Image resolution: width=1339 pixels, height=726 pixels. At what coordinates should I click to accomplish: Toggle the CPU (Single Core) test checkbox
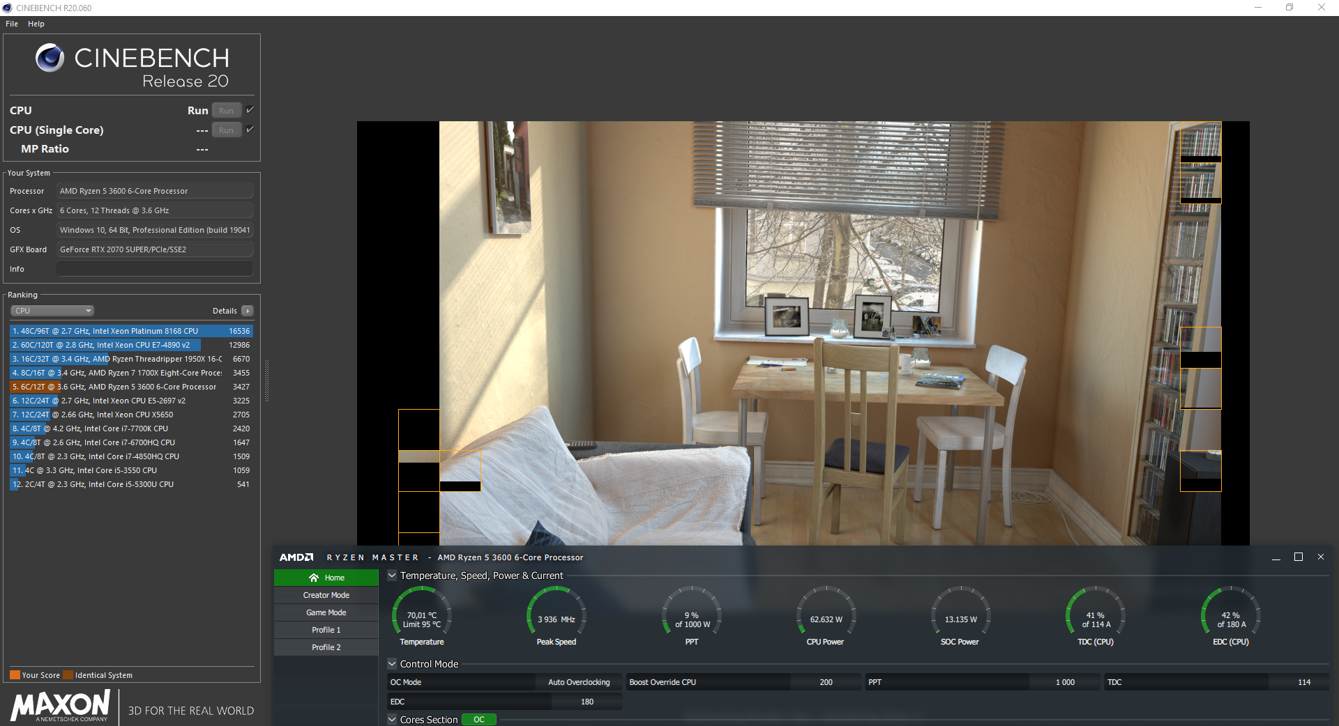pyautogui.click(x=250, y=130)
